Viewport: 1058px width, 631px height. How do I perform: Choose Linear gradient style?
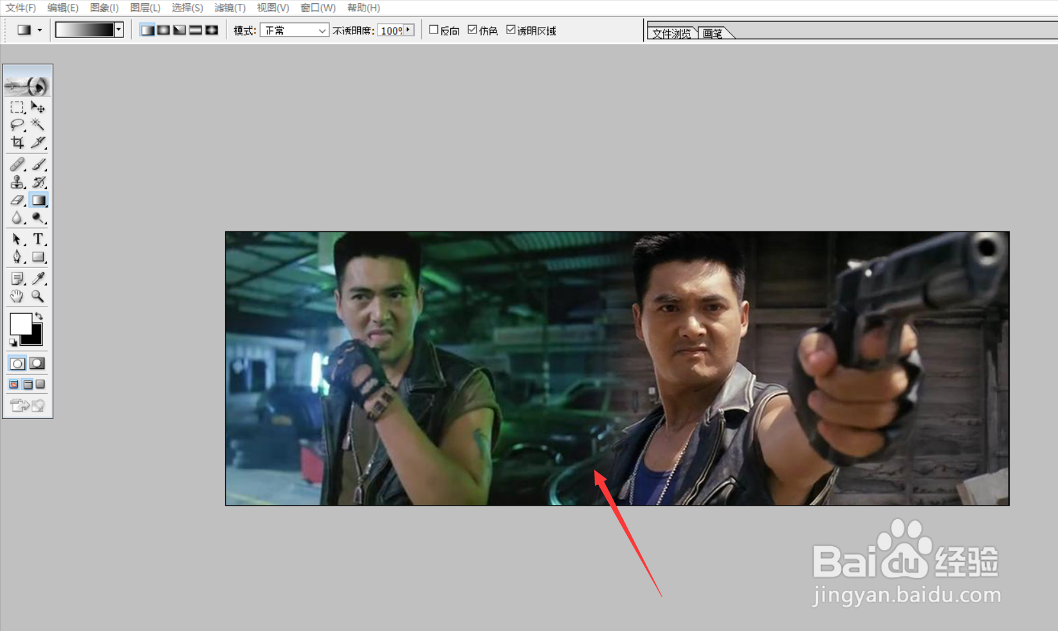(x=148, y=30)
